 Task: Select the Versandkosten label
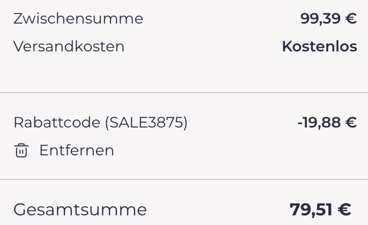69,46
